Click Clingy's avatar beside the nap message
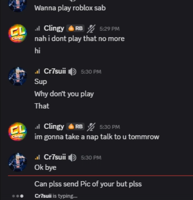 18,132
